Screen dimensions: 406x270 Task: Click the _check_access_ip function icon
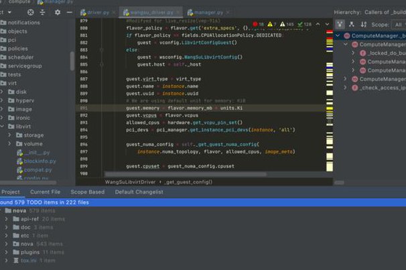(354, 88)
